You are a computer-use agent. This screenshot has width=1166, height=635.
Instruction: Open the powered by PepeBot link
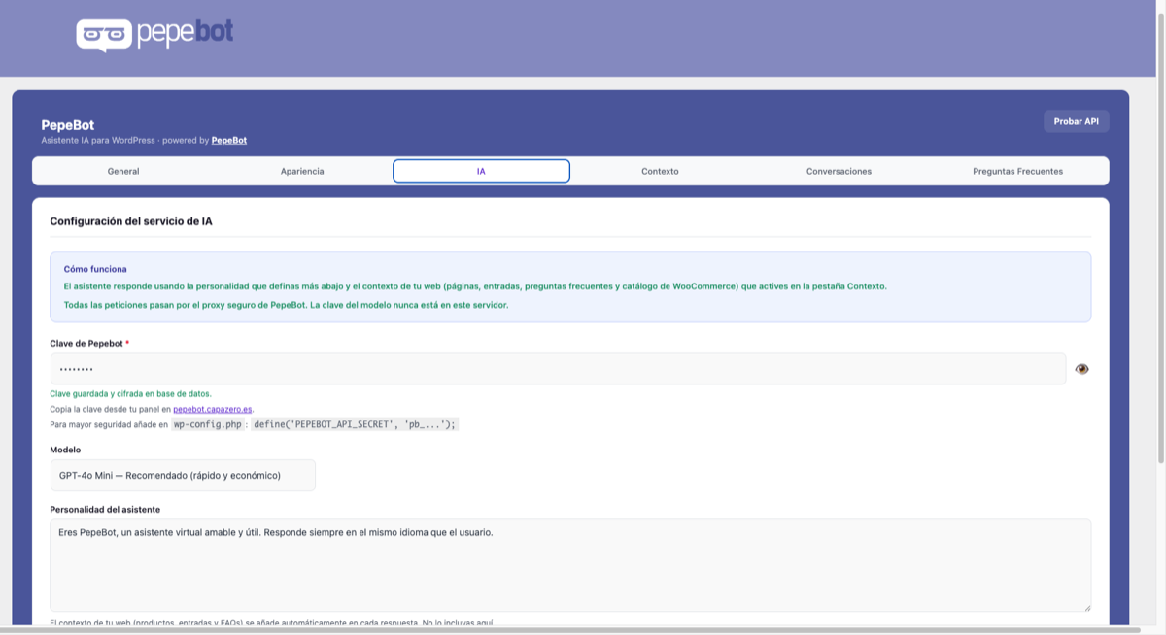[229, 141]
